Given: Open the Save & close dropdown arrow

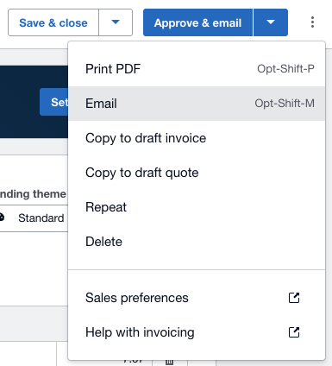Looking at the screenshot, I should pos(116,22).
